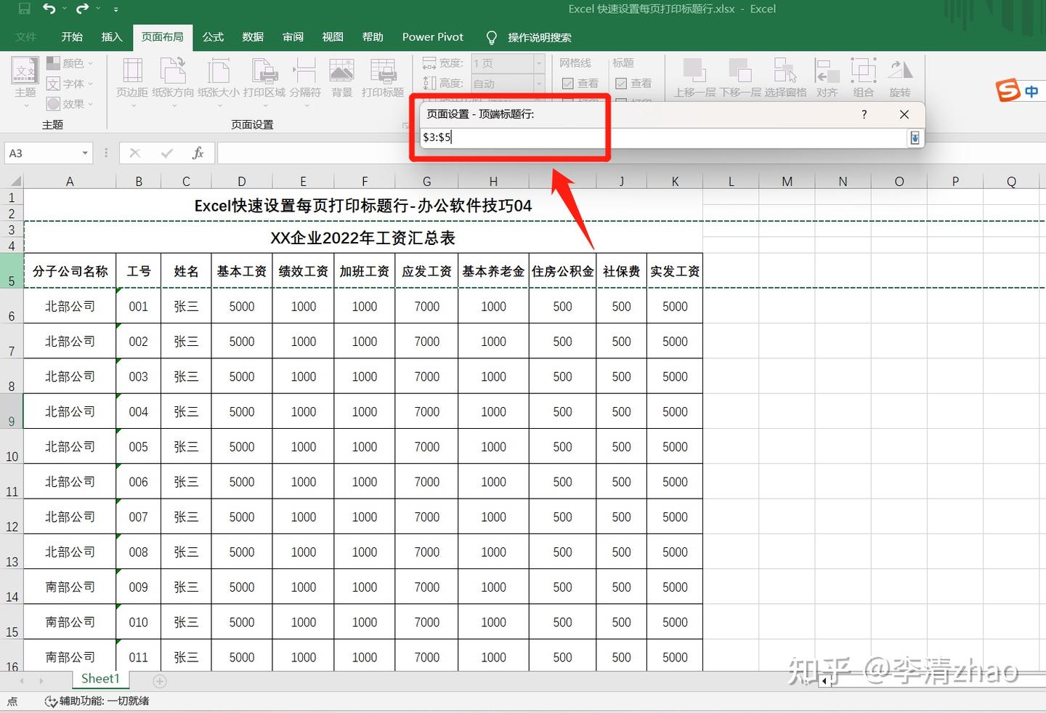Toggle the 标题 查看 checkbox
Image resolution: width=1046 pixels, height=713 pixels.
(x=621, y=84)
